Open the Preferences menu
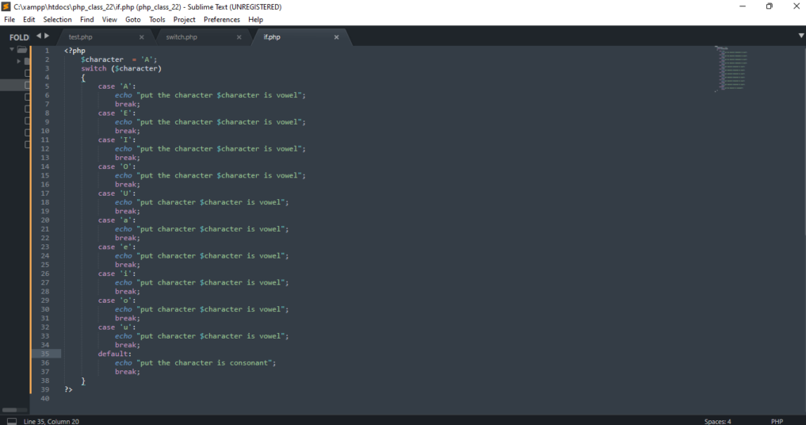Viewport: 806px width, 425px height. point(221,19)
